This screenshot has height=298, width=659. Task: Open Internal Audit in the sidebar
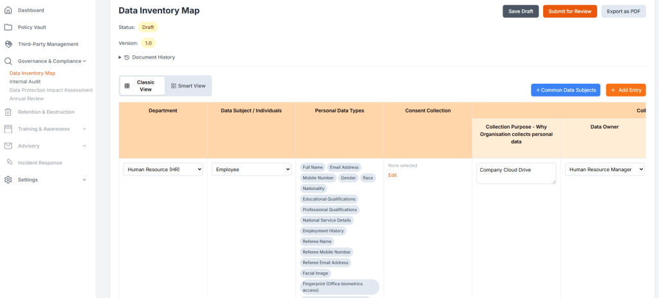[x=25, y=82]
